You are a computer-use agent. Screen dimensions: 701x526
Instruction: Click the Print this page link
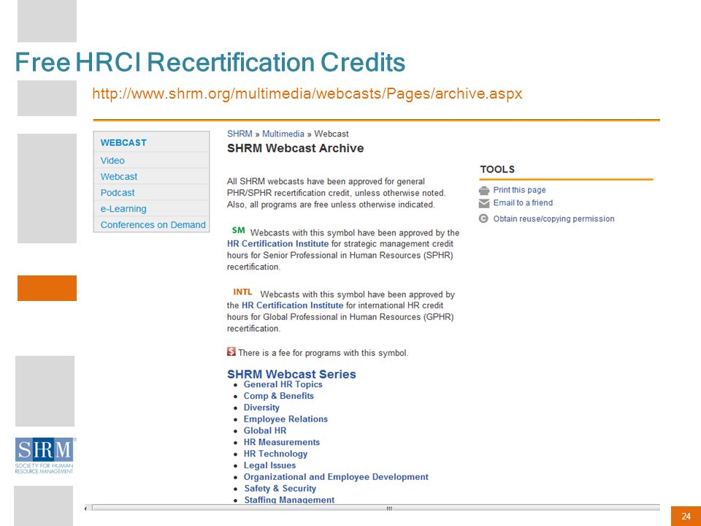tap(519, 190)
